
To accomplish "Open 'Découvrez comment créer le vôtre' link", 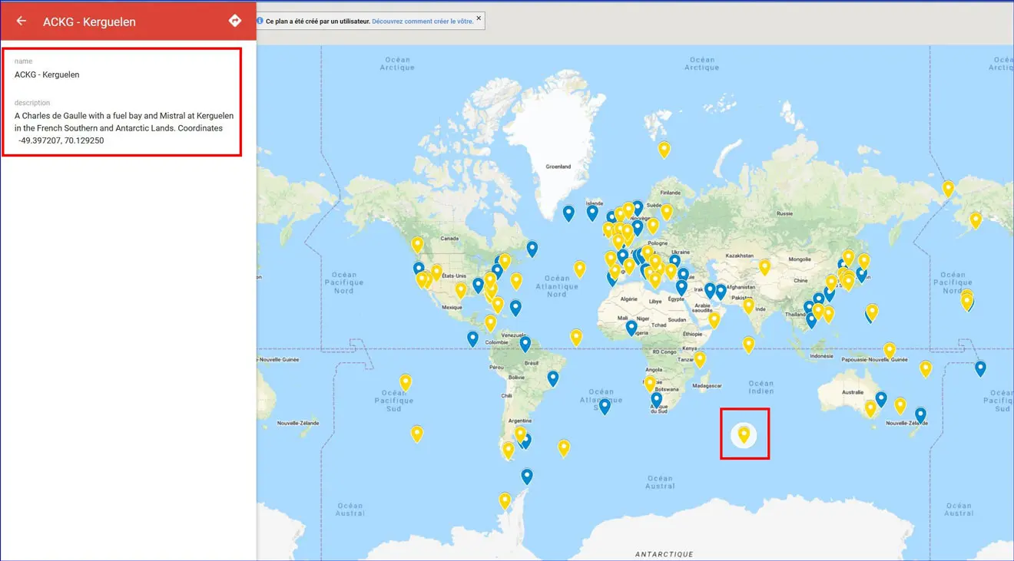I will (422, 21).
